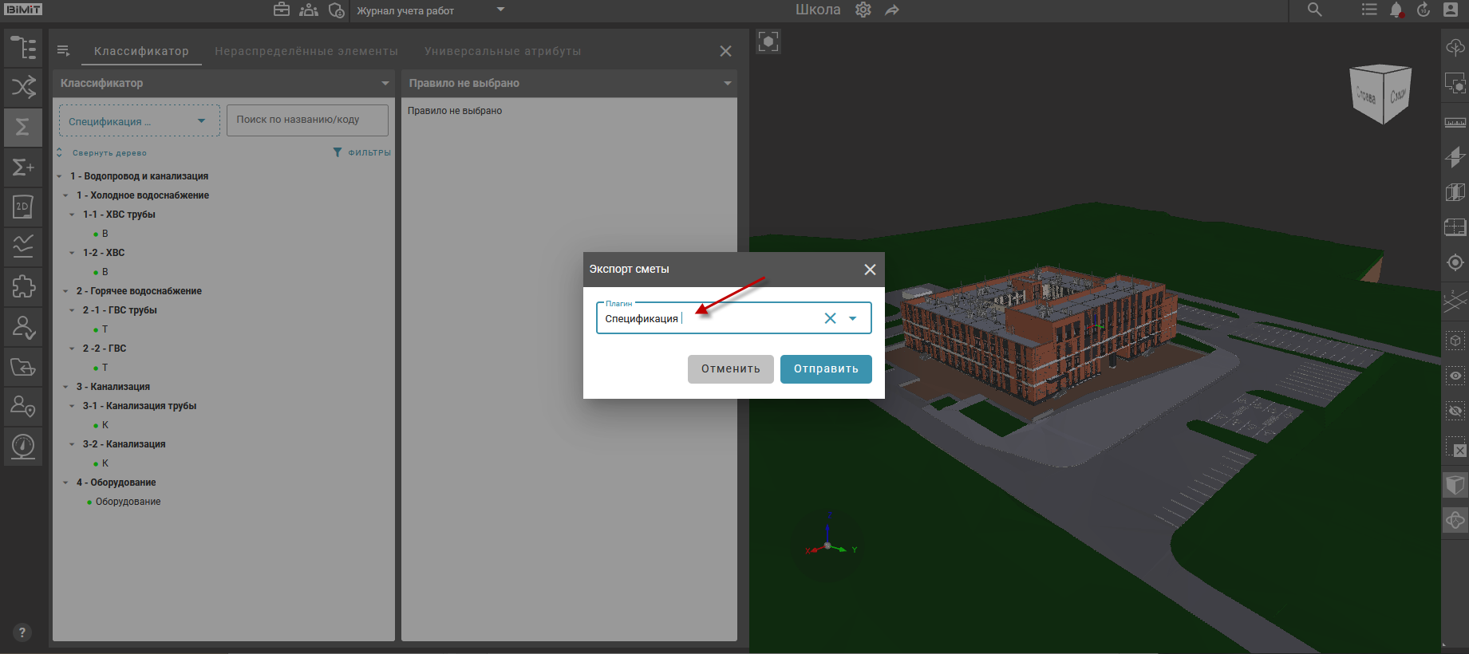Switch to Нераспределённые элементы tab

coord(306,51)
